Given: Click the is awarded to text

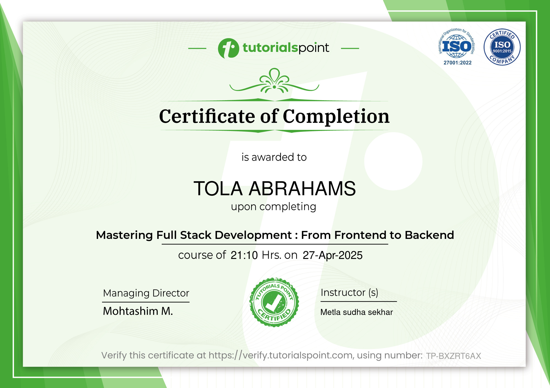Looking at the screenshot, I should tap(274, 157).
